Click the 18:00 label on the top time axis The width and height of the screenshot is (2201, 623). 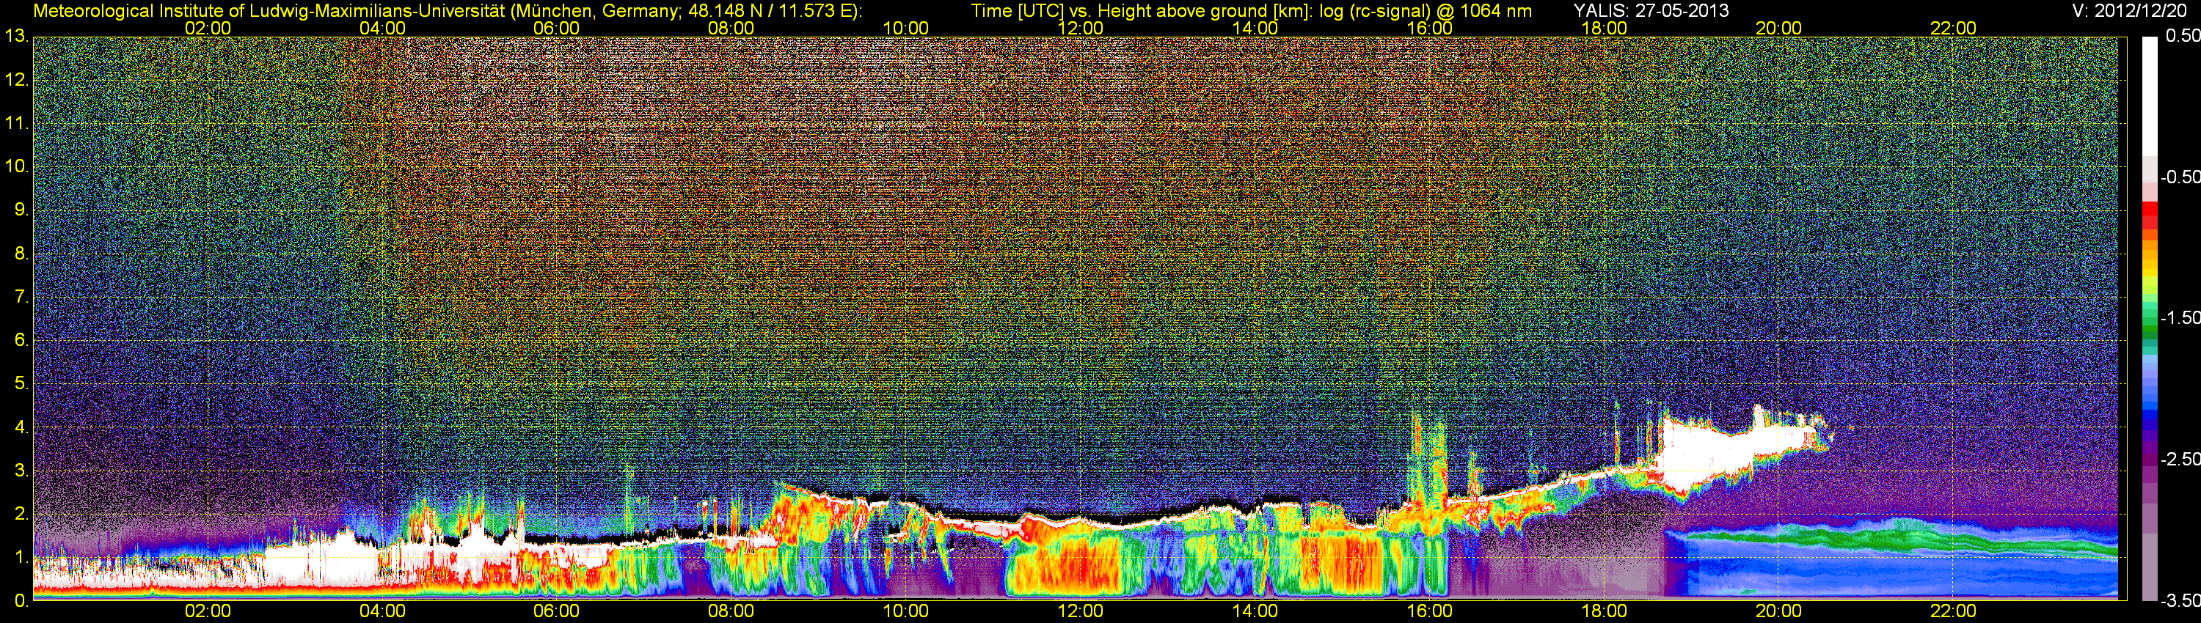pos(1604,28)
